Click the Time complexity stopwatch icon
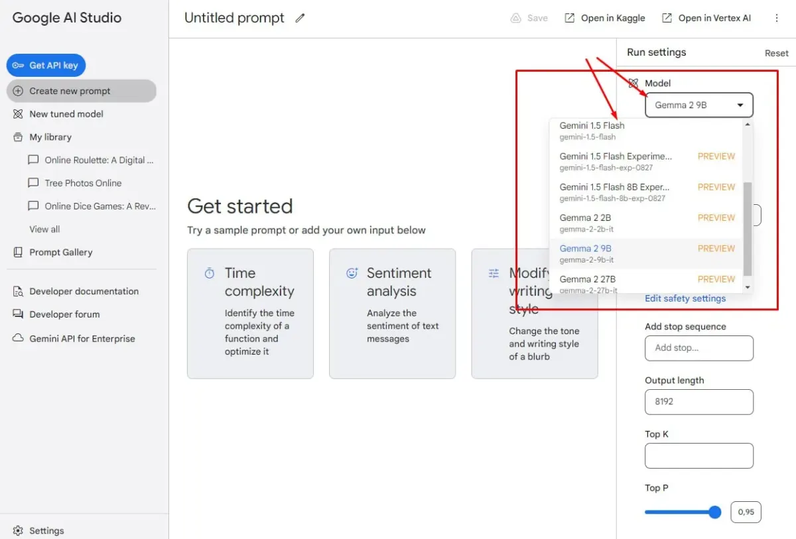 pos(210,273)
